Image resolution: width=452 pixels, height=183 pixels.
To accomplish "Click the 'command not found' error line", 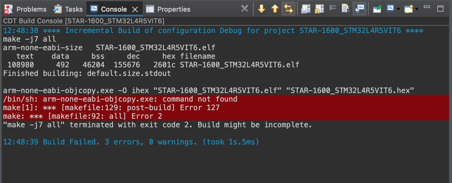I will 226,99.
